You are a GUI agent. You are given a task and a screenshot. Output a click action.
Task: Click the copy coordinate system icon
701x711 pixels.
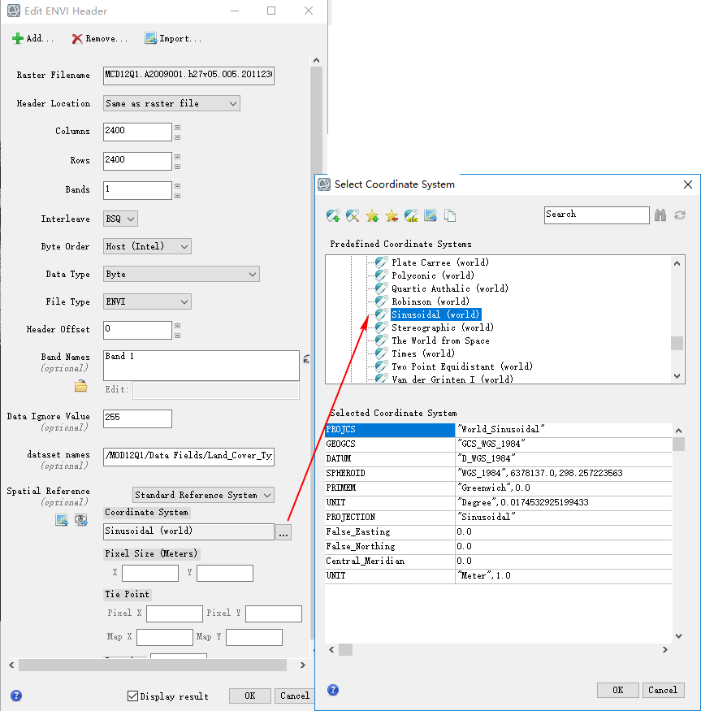pyautogui.click(x=450, y=216)
